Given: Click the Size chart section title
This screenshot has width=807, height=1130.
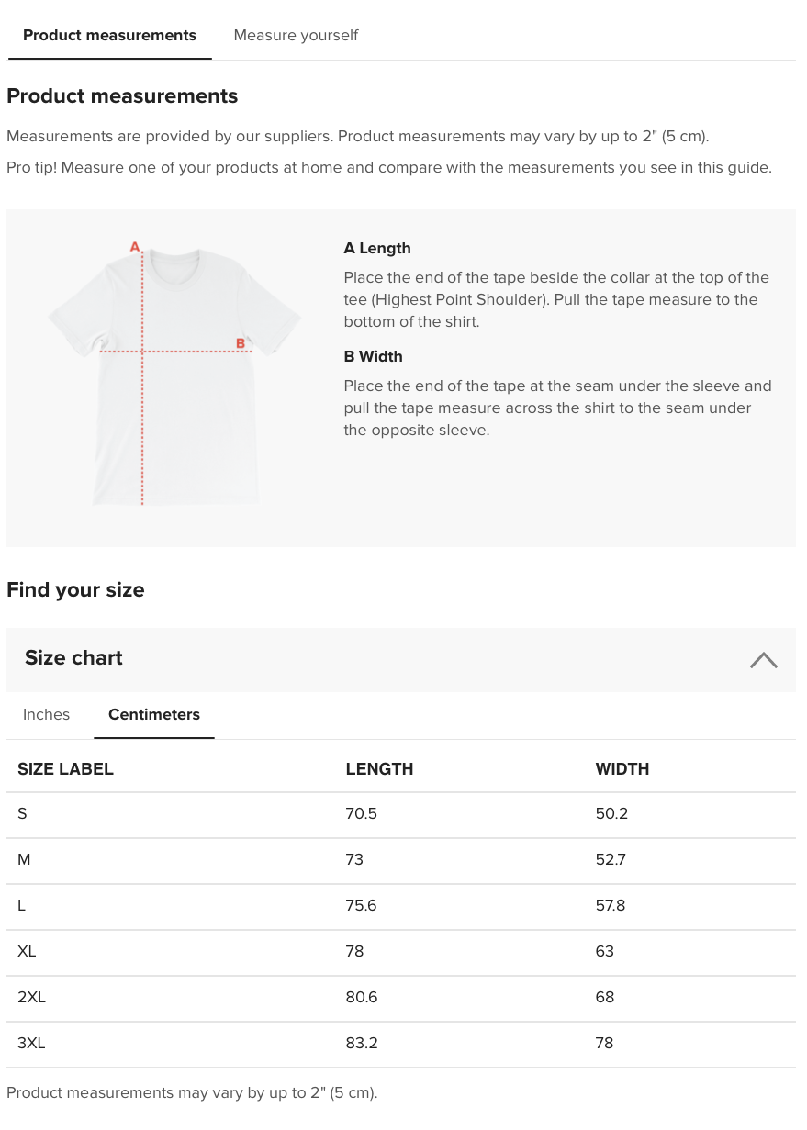Looking at the screenshot, I should pyautogui.click(x=73, y=658).
